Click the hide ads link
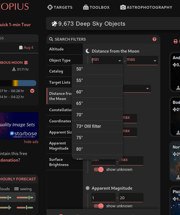This screenshot has height=215, width=180. pos(31,142)
